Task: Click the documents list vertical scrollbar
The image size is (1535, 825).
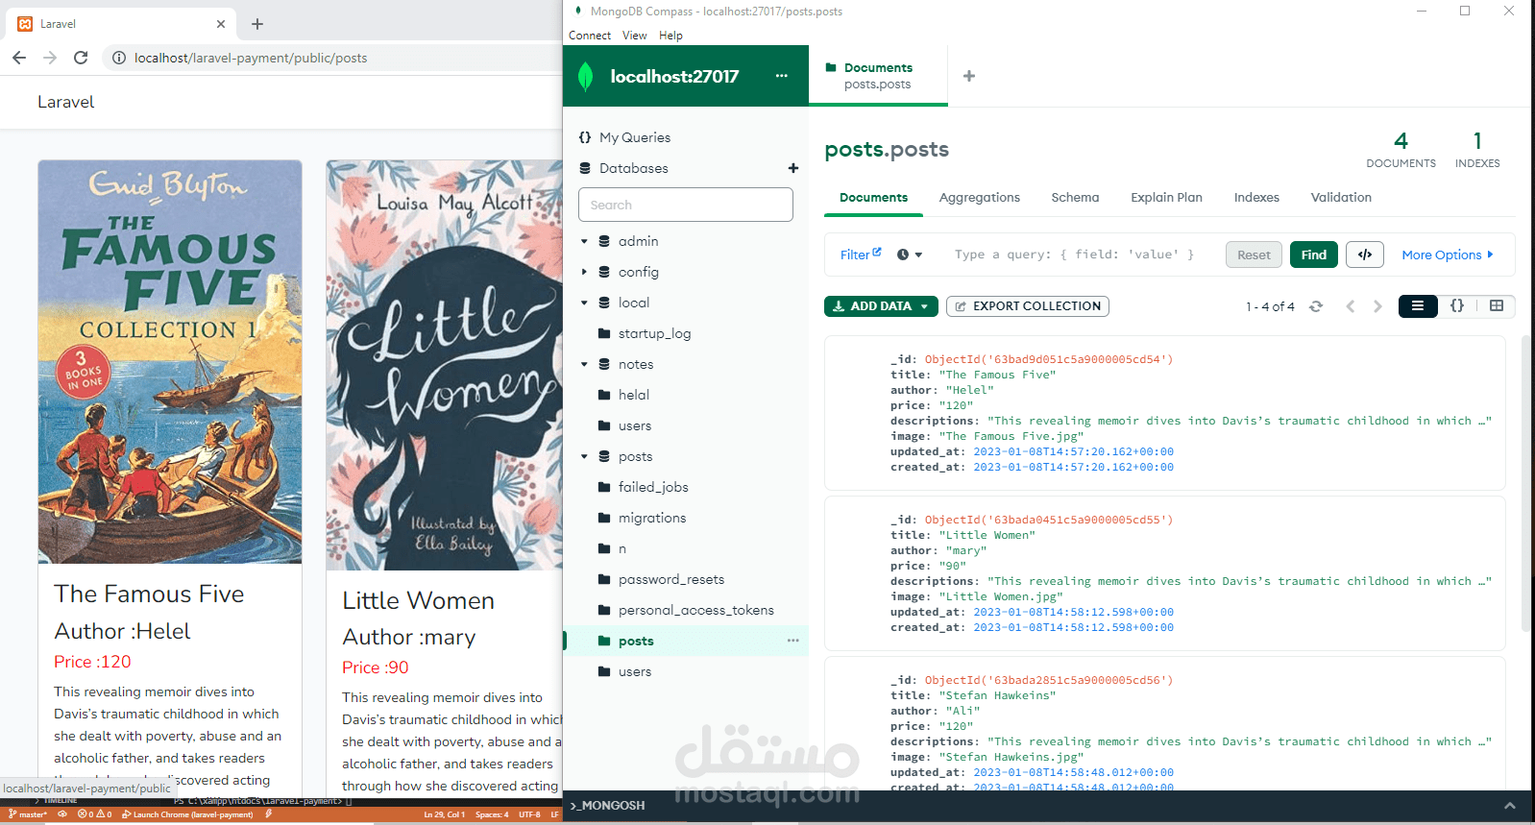Action: 1526,482
